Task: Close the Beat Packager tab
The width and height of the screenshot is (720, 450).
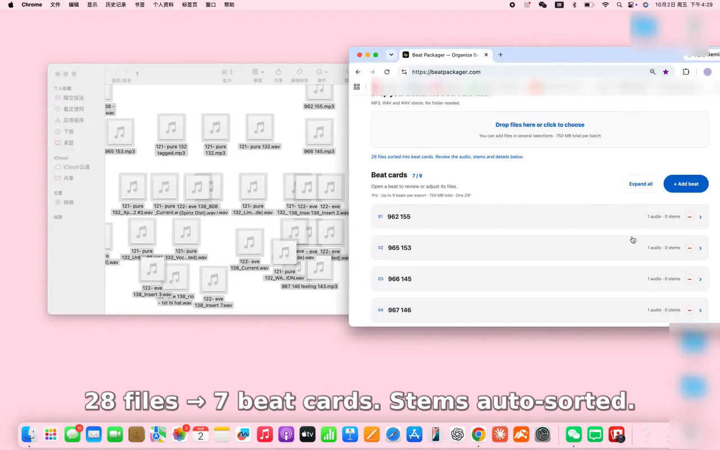Action: coord(486,55)
